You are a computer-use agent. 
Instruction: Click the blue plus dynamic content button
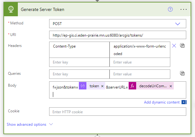click(184, 102)
